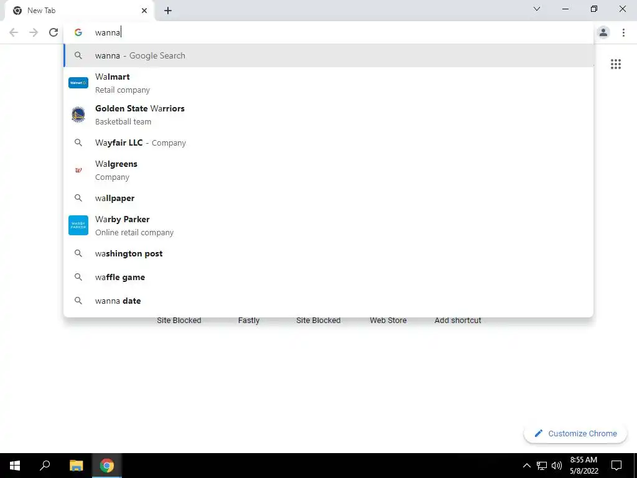This screenshot has width=637, height=478.
Task: Open the Web Store shortcut
Action: pyautogui.click(x=388, y=321)
